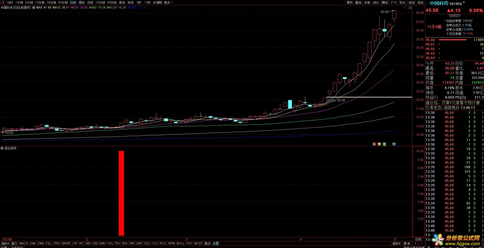Open the indicator dropdown next to 中国科传 title

point(34,8)
